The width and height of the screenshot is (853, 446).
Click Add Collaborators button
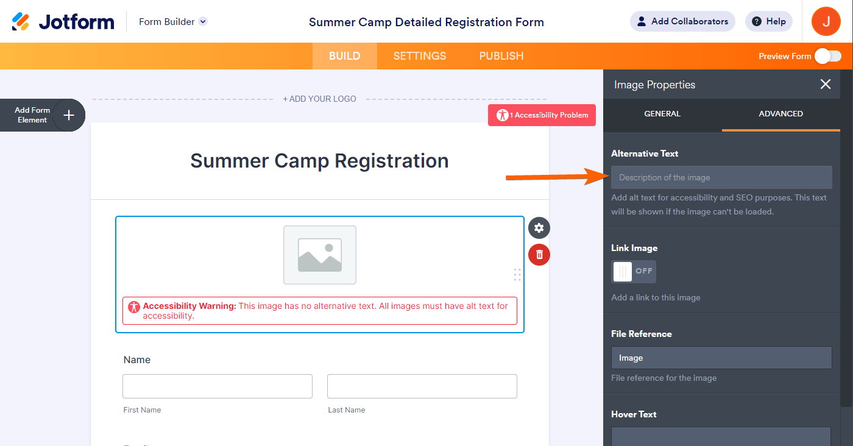click(x=682, y=21)
